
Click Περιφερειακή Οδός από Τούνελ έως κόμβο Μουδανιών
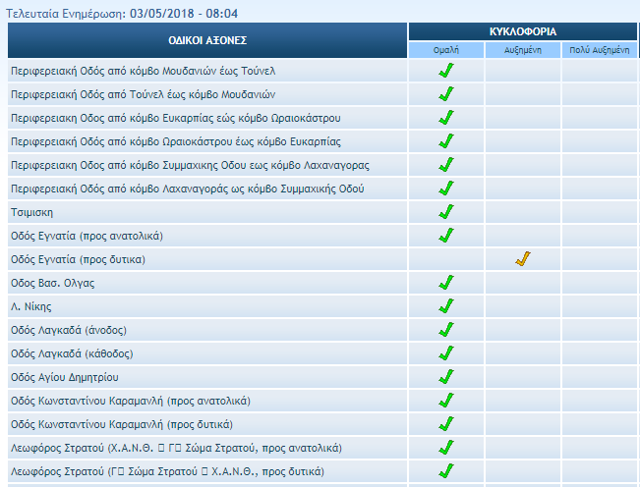click(x=148, y=94)
